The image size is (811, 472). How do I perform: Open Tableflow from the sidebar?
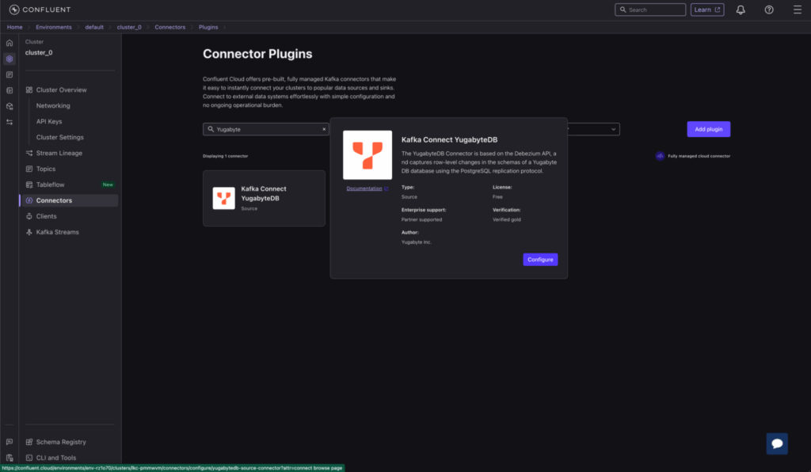[x=49, y=185]
